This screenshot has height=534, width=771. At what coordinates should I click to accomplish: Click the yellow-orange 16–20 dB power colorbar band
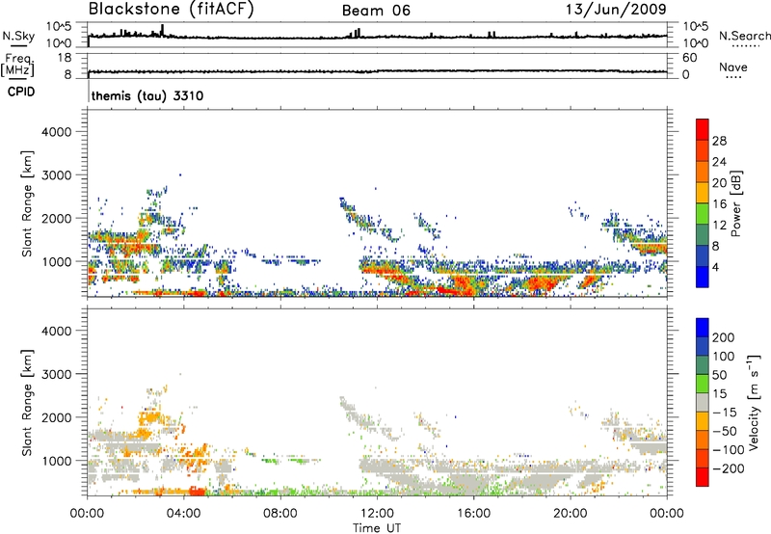coord(703,192)
